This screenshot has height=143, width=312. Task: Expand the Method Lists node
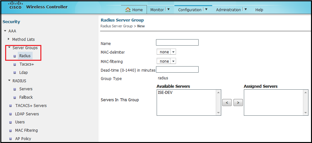9,39
